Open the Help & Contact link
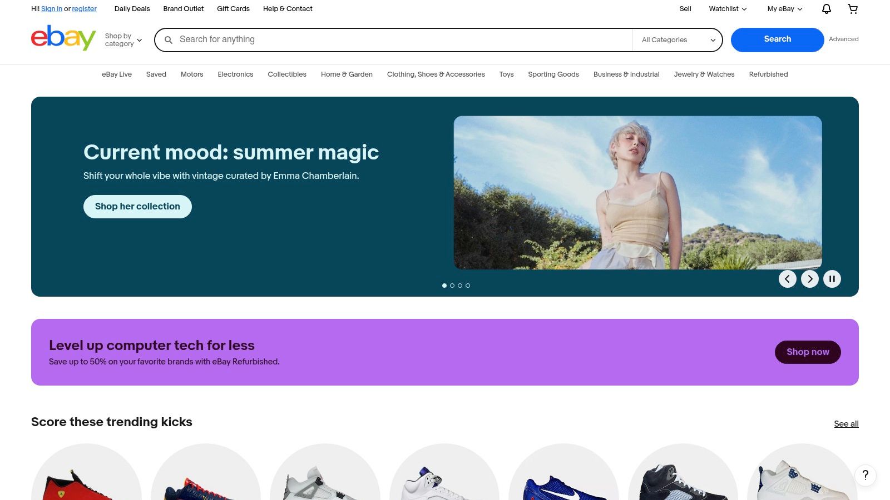 (288, 9)
